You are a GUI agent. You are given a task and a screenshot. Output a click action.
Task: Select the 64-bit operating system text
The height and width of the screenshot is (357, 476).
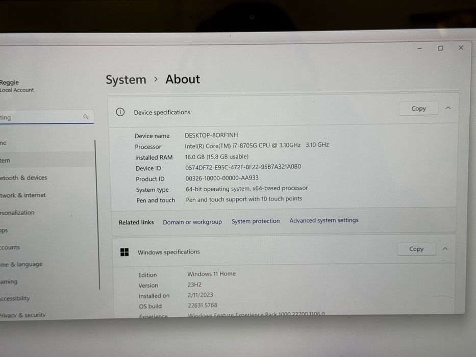click(246, 189)
